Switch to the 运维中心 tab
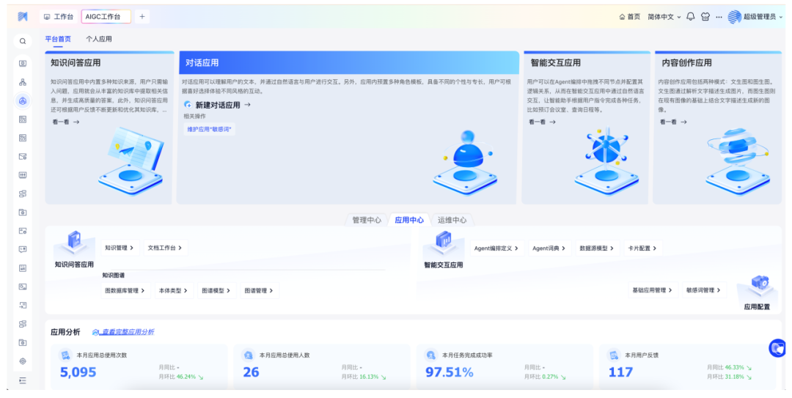The width and height of the screenshot is (792, 398). click(x=452, y=220)
